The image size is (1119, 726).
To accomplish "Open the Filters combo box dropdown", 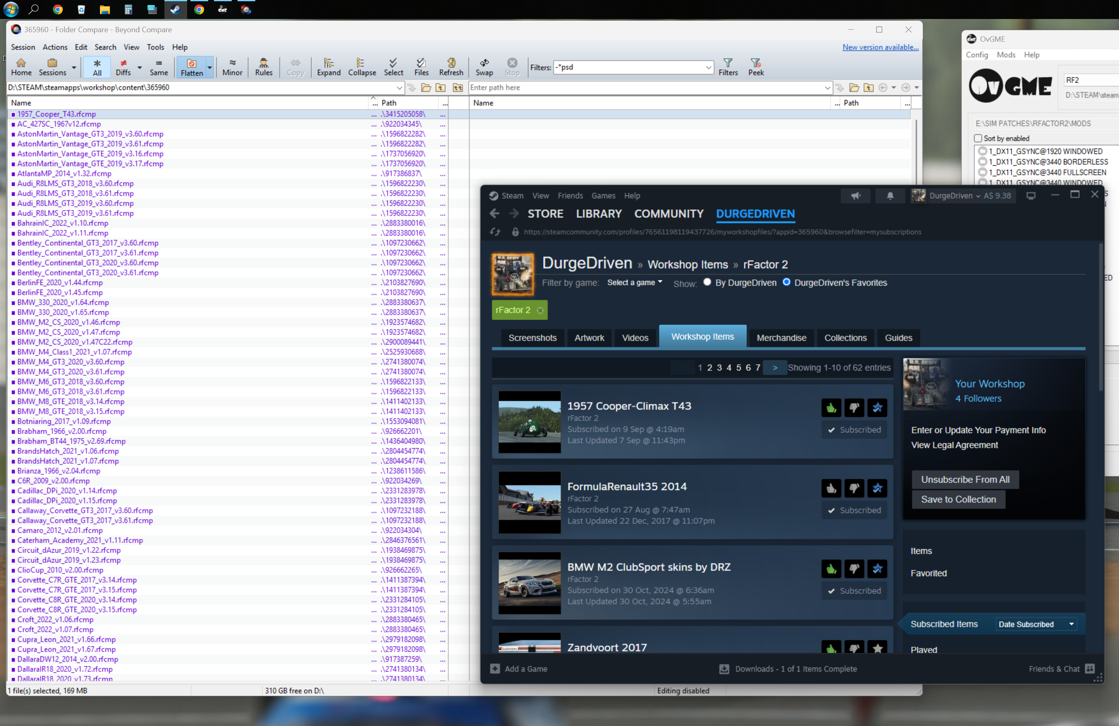I will 708,67.
